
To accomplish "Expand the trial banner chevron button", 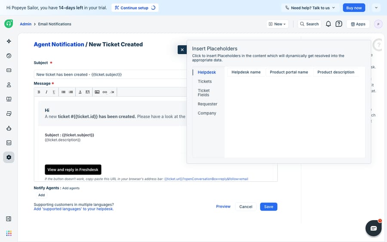I will click(x=376, y=8).
